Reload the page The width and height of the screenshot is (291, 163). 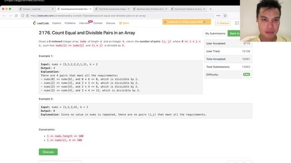tap(16, 16)
